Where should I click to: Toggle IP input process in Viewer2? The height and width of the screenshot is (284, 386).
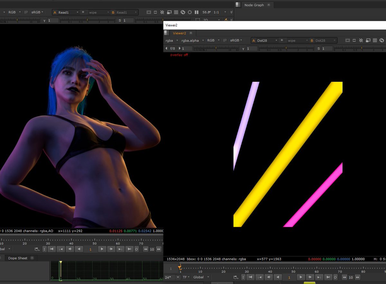tap(225, 41)
